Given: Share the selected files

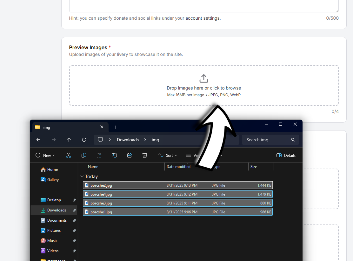Looking at the screenshot, I should pos(130,155).
